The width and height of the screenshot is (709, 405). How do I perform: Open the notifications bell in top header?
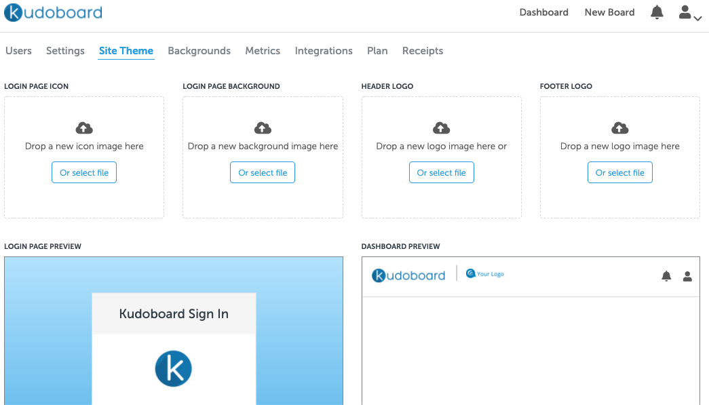pos(657,12)
